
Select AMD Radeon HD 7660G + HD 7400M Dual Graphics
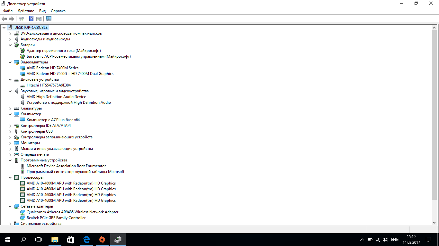tap(70, 74)
